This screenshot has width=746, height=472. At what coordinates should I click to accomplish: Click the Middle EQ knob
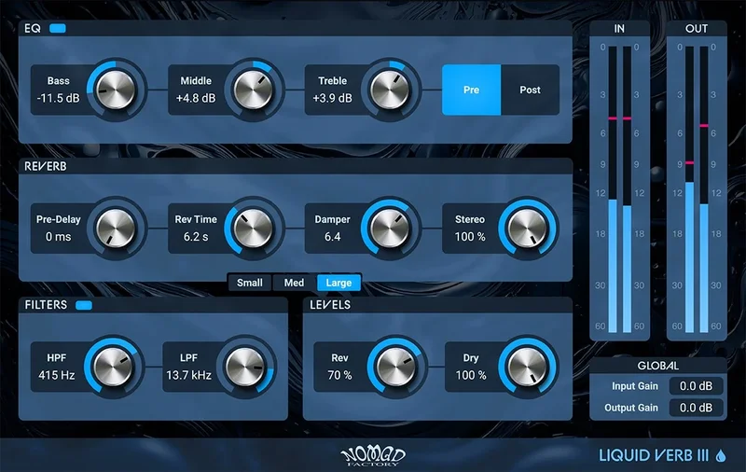pos(253,90)
